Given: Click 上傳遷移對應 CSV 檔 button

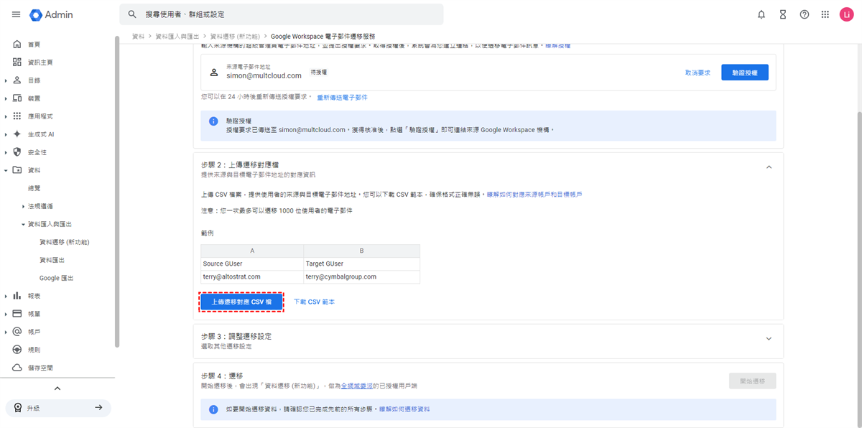Looking at the screenshot, I should [x=241, y=302].
